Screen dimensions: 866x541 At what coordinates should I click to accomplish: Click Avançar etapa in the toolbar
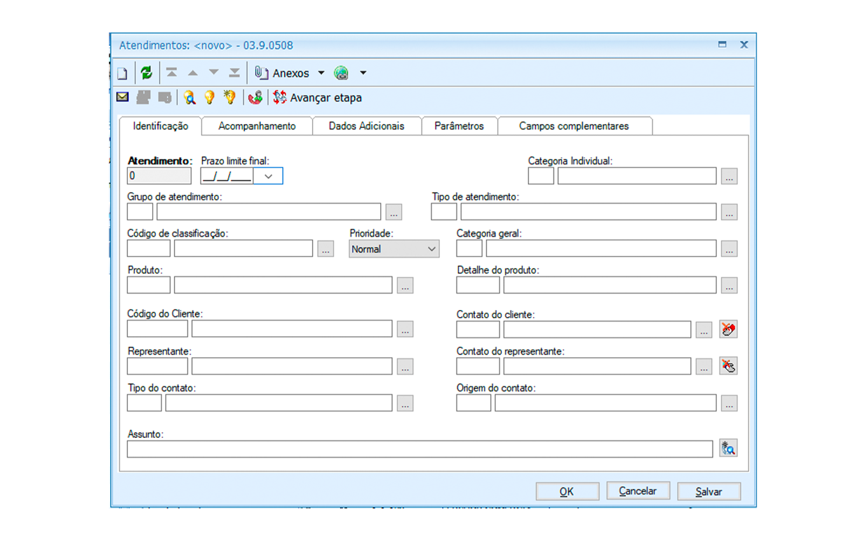[318, 98]
